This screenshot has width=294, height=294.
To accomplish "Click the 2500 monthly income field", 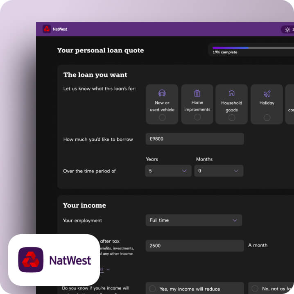I will [x=195, y=246].
